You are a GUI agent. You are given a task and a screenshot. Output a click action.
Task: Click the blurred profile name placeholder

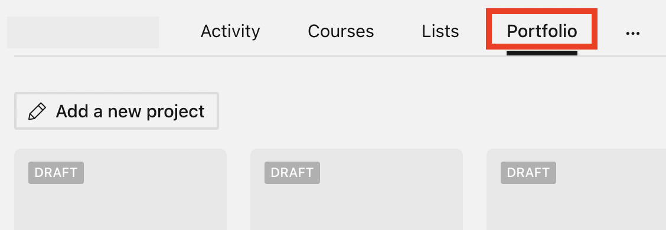[x=83, y=32]
